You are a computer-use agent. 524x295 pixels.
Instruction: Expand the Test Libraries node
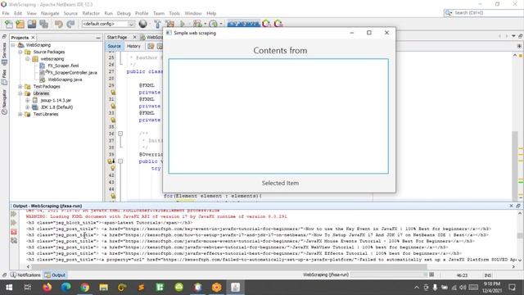[20, 114]
